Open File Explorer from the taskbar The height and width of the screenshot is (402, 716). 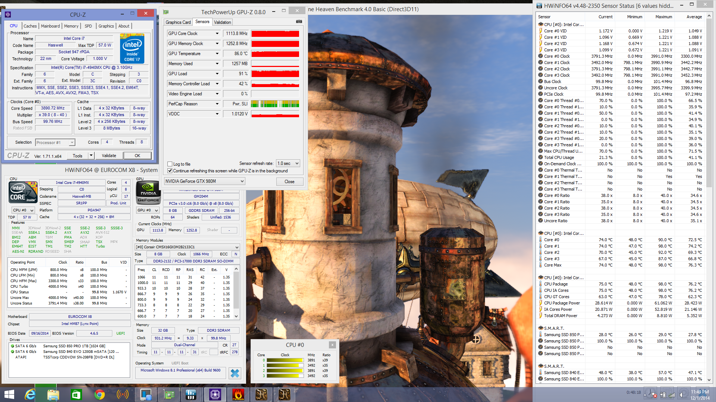[53, 395]
